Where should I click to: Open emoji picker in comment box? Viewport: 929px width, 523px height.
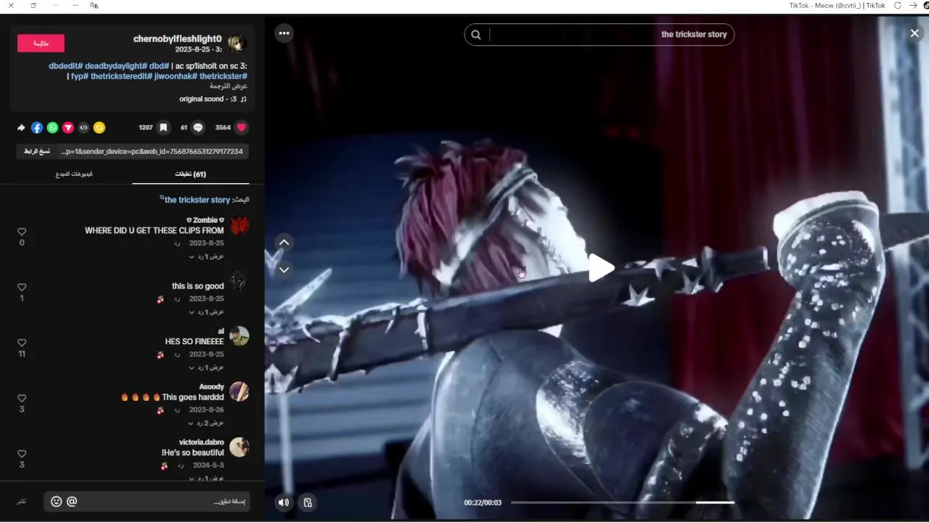[x=56, y=502]
